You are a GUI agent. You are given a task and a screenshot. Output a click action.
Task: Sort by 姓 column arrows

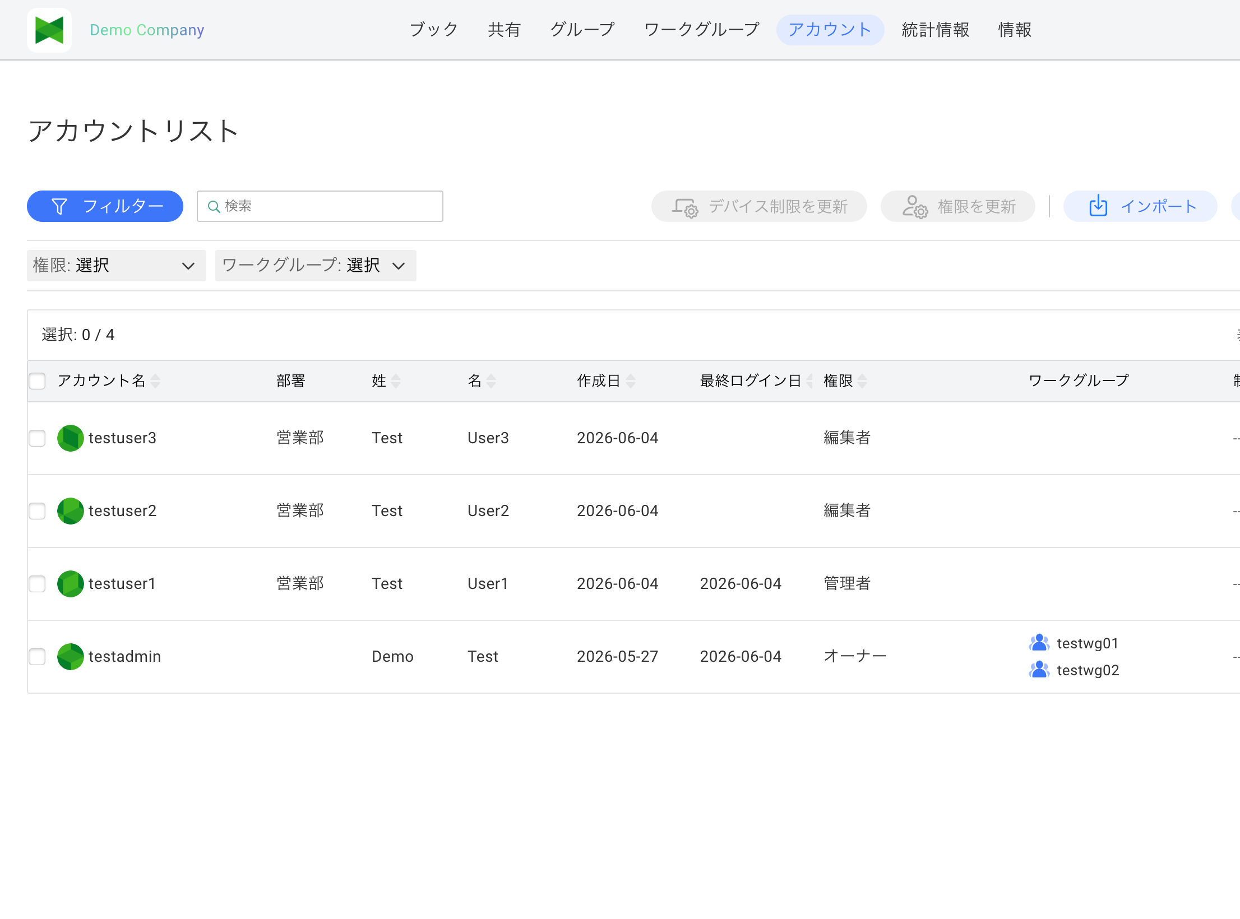tap(396, 381)
